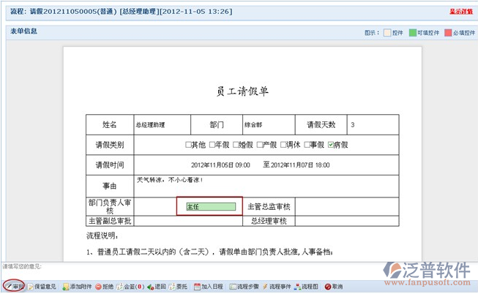Click the green 主任 input field

pos(211,207)
